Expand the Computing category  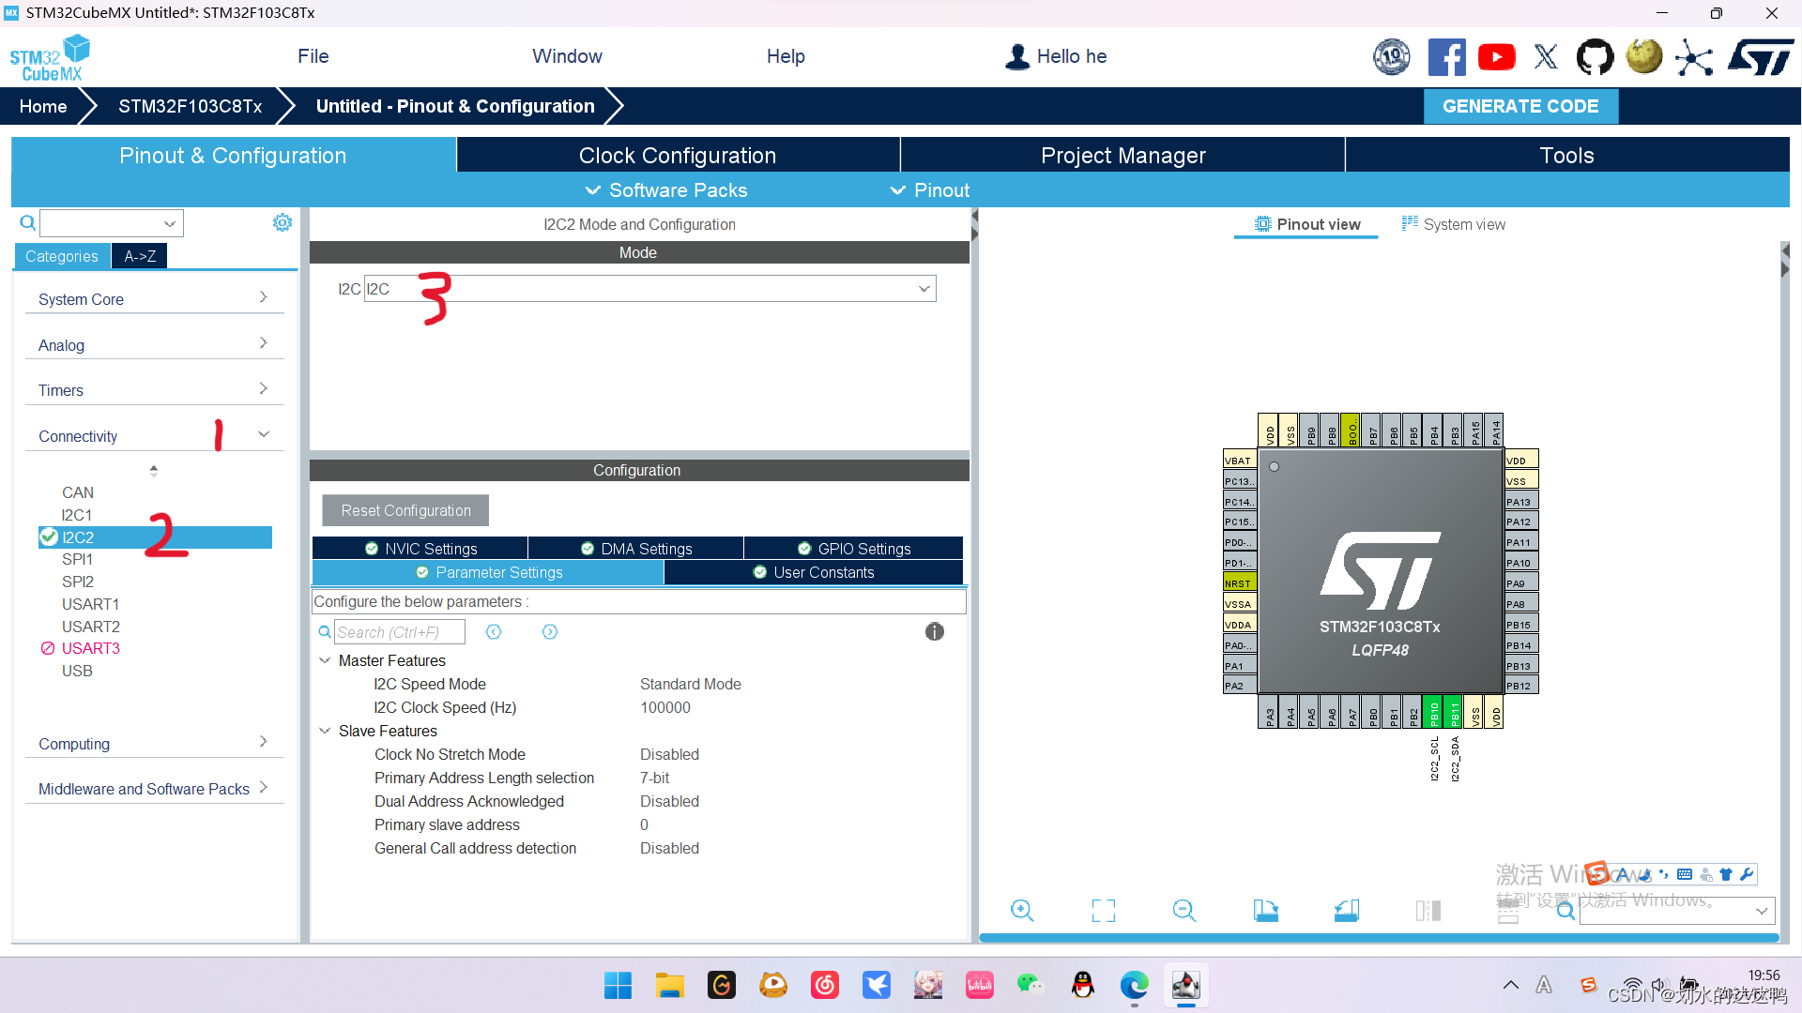pyautogui.click(x=154, y=744)
